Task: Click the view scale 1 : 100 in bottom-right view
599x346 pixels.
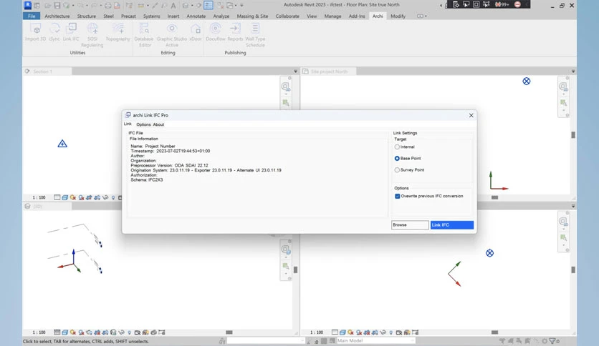Action: pyautogui.click(x=317, y=332)
